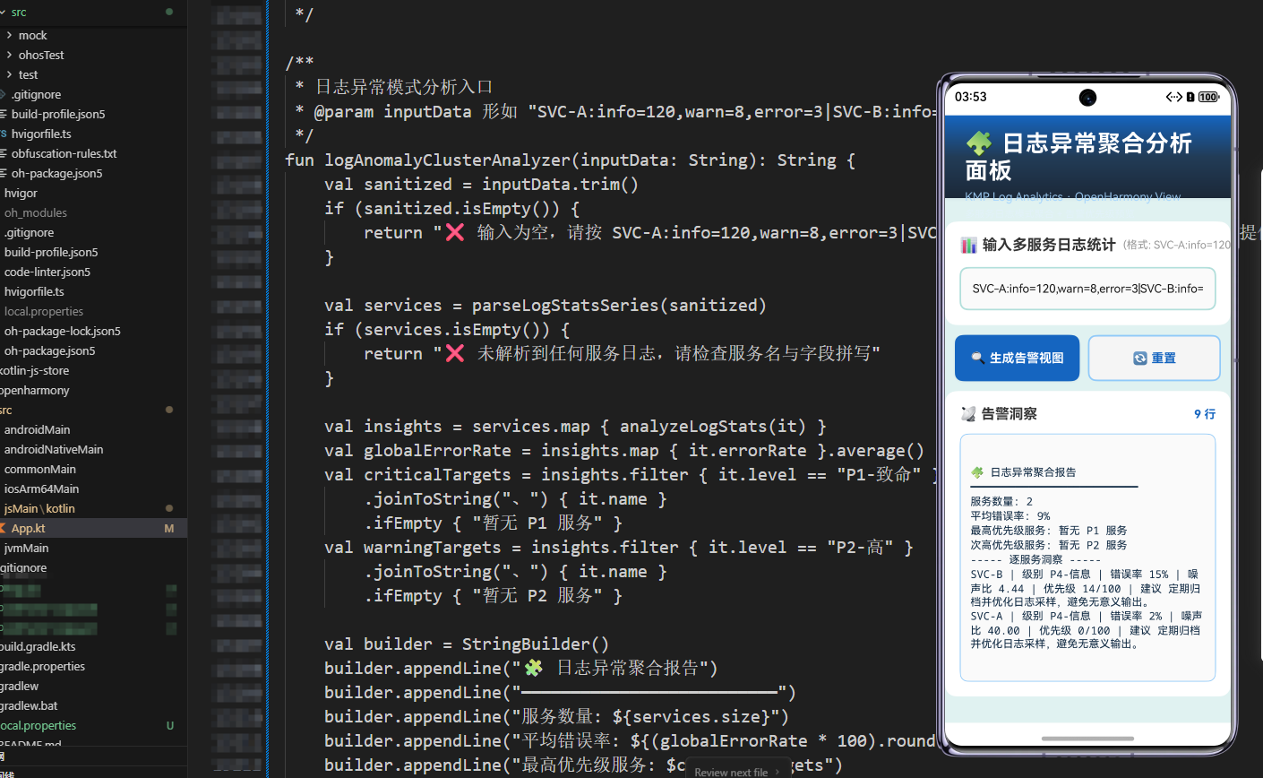The image size is (1263, 778).
Task: Open code-linter.json5 file
Action: [x=47, y=272]
